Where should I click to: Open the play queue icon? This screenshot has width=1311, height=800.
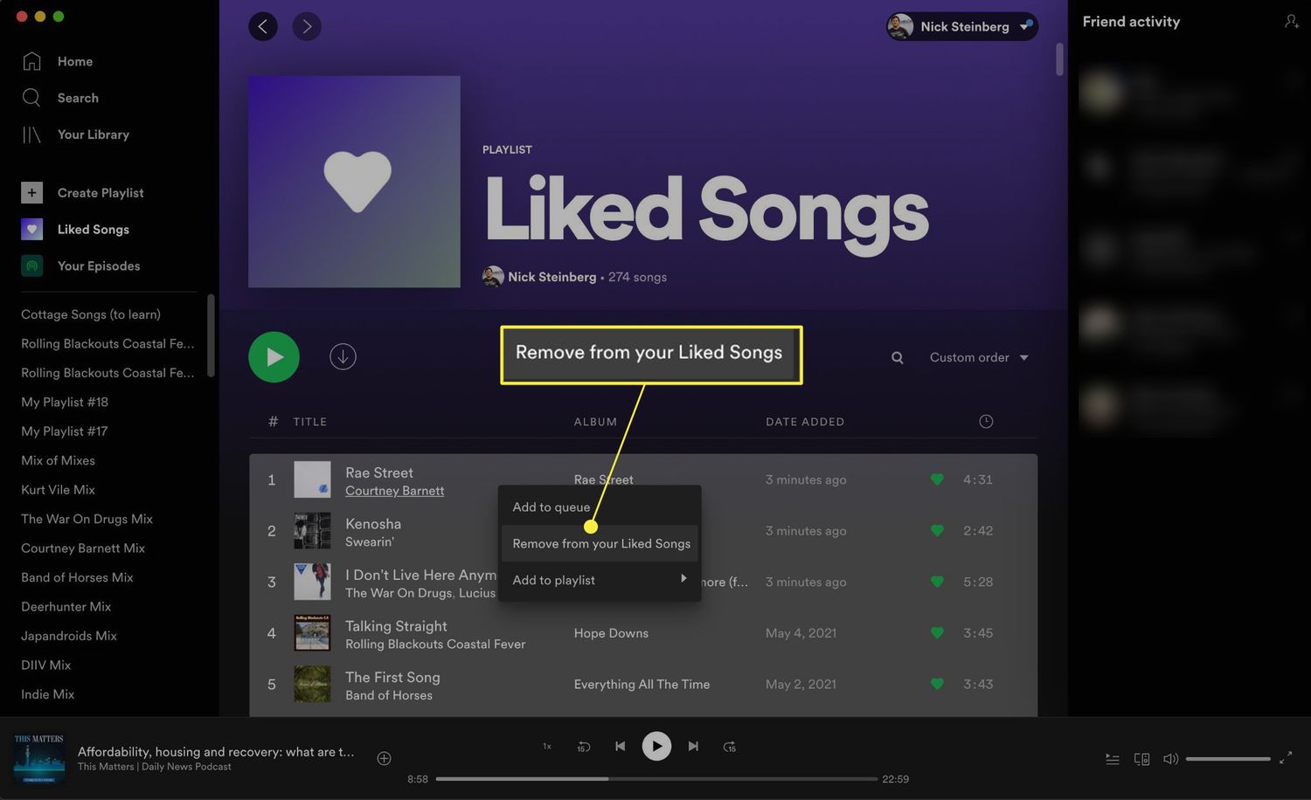pyautogui.click(x=1112, y=759)
